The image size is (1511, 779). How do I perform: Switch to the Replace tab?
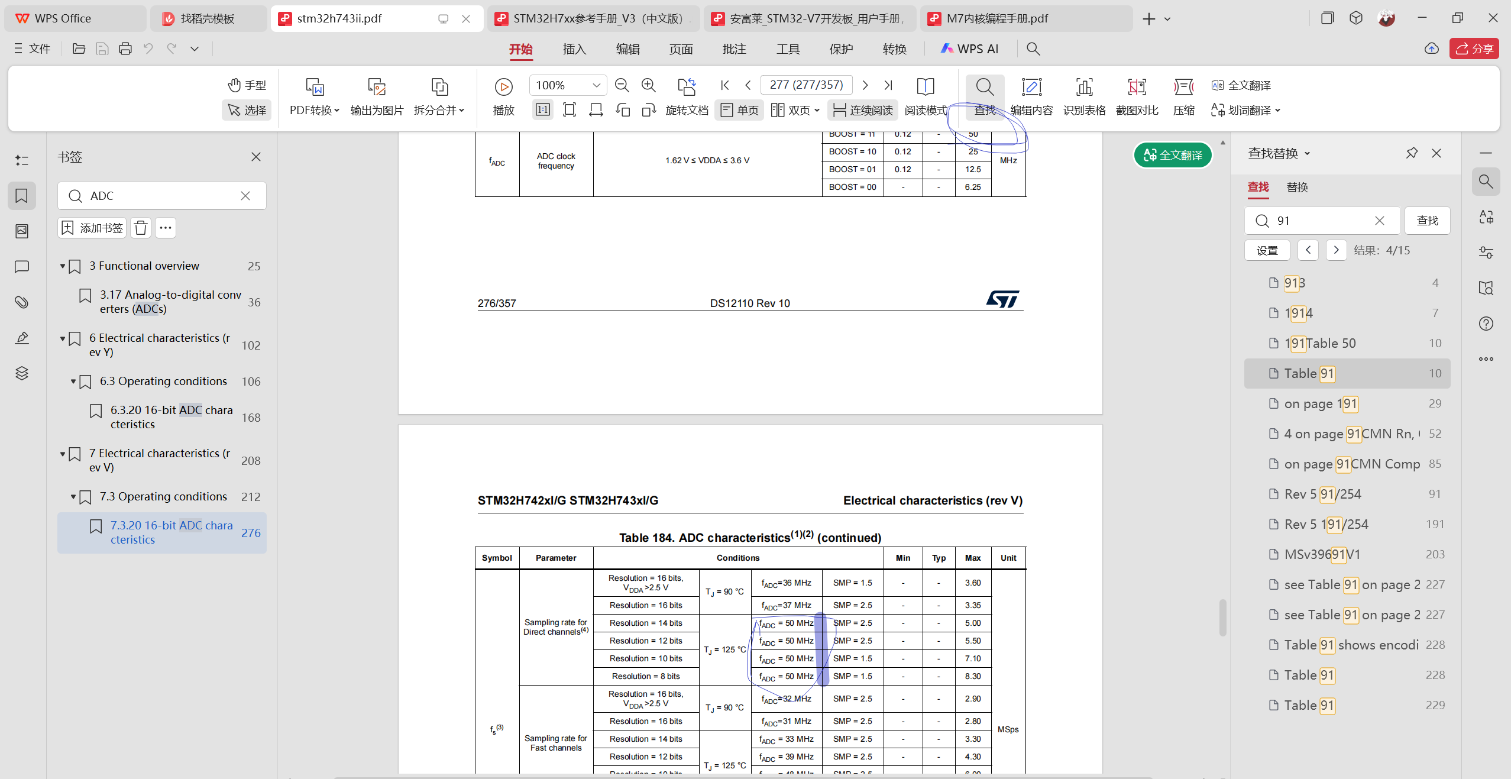coord(1297,187)
